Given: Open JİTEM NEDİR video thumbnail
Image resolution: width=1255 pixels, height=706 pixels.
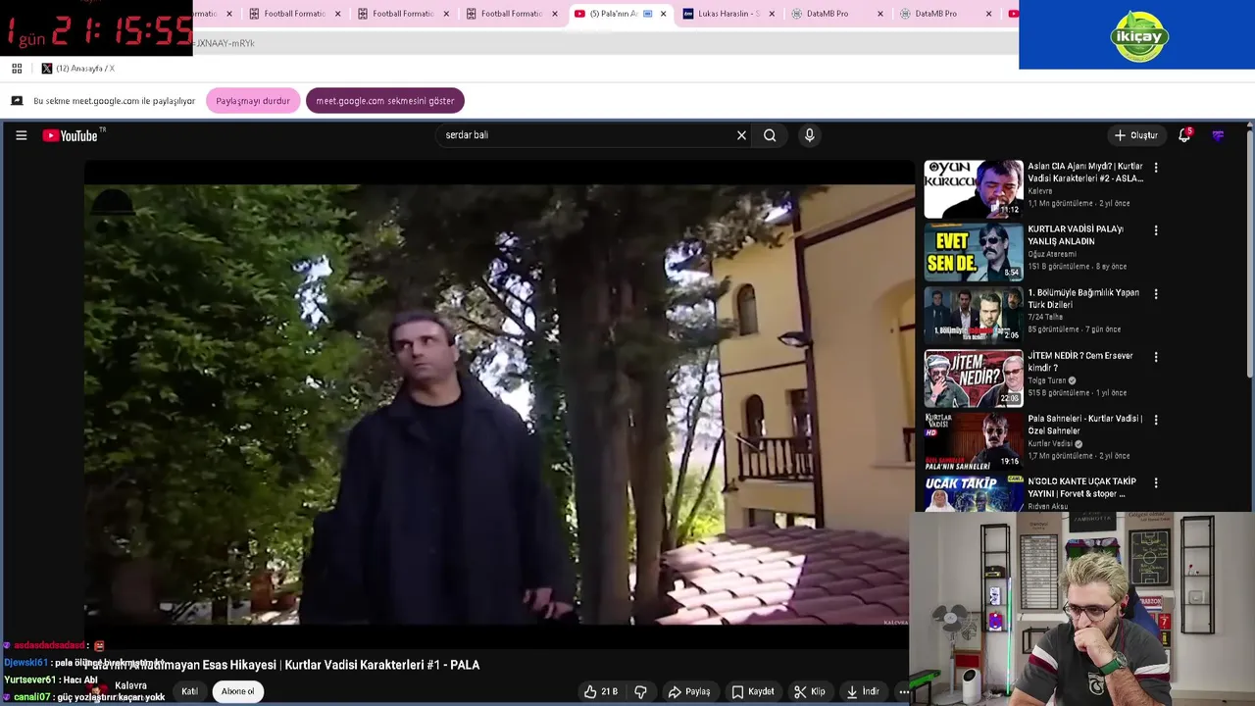Looking at the screenshot, I should click(973, 378).
